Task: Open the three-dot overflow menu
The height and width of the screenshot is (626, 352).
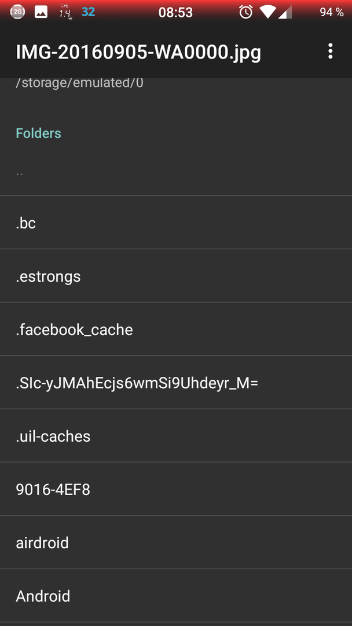Action: pos(330,52)
